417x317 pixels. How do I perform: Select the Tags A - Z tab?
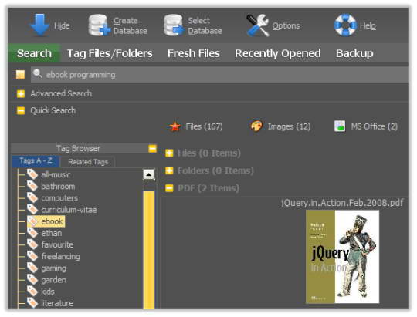point(36,161)
